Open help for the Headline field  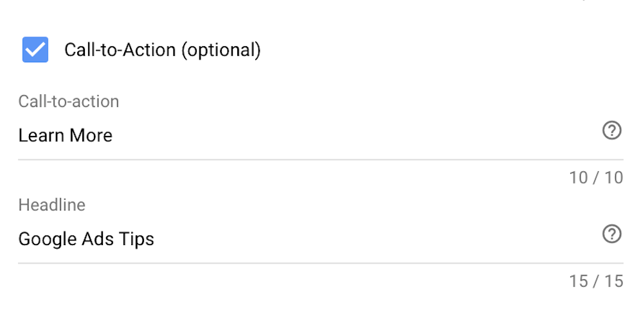click(611, 234)
